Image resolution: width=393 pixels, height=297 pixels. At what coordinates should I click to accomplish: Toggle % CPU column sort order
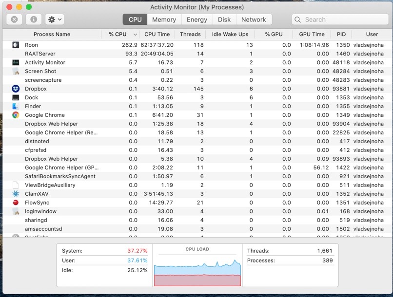click(120, 34)
